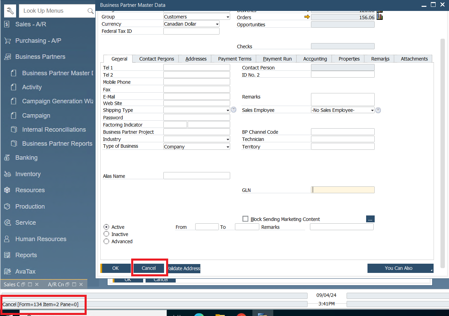Screen dimensions: 449x316
Task: Click the Territory input field
Action: coord(343,146)
